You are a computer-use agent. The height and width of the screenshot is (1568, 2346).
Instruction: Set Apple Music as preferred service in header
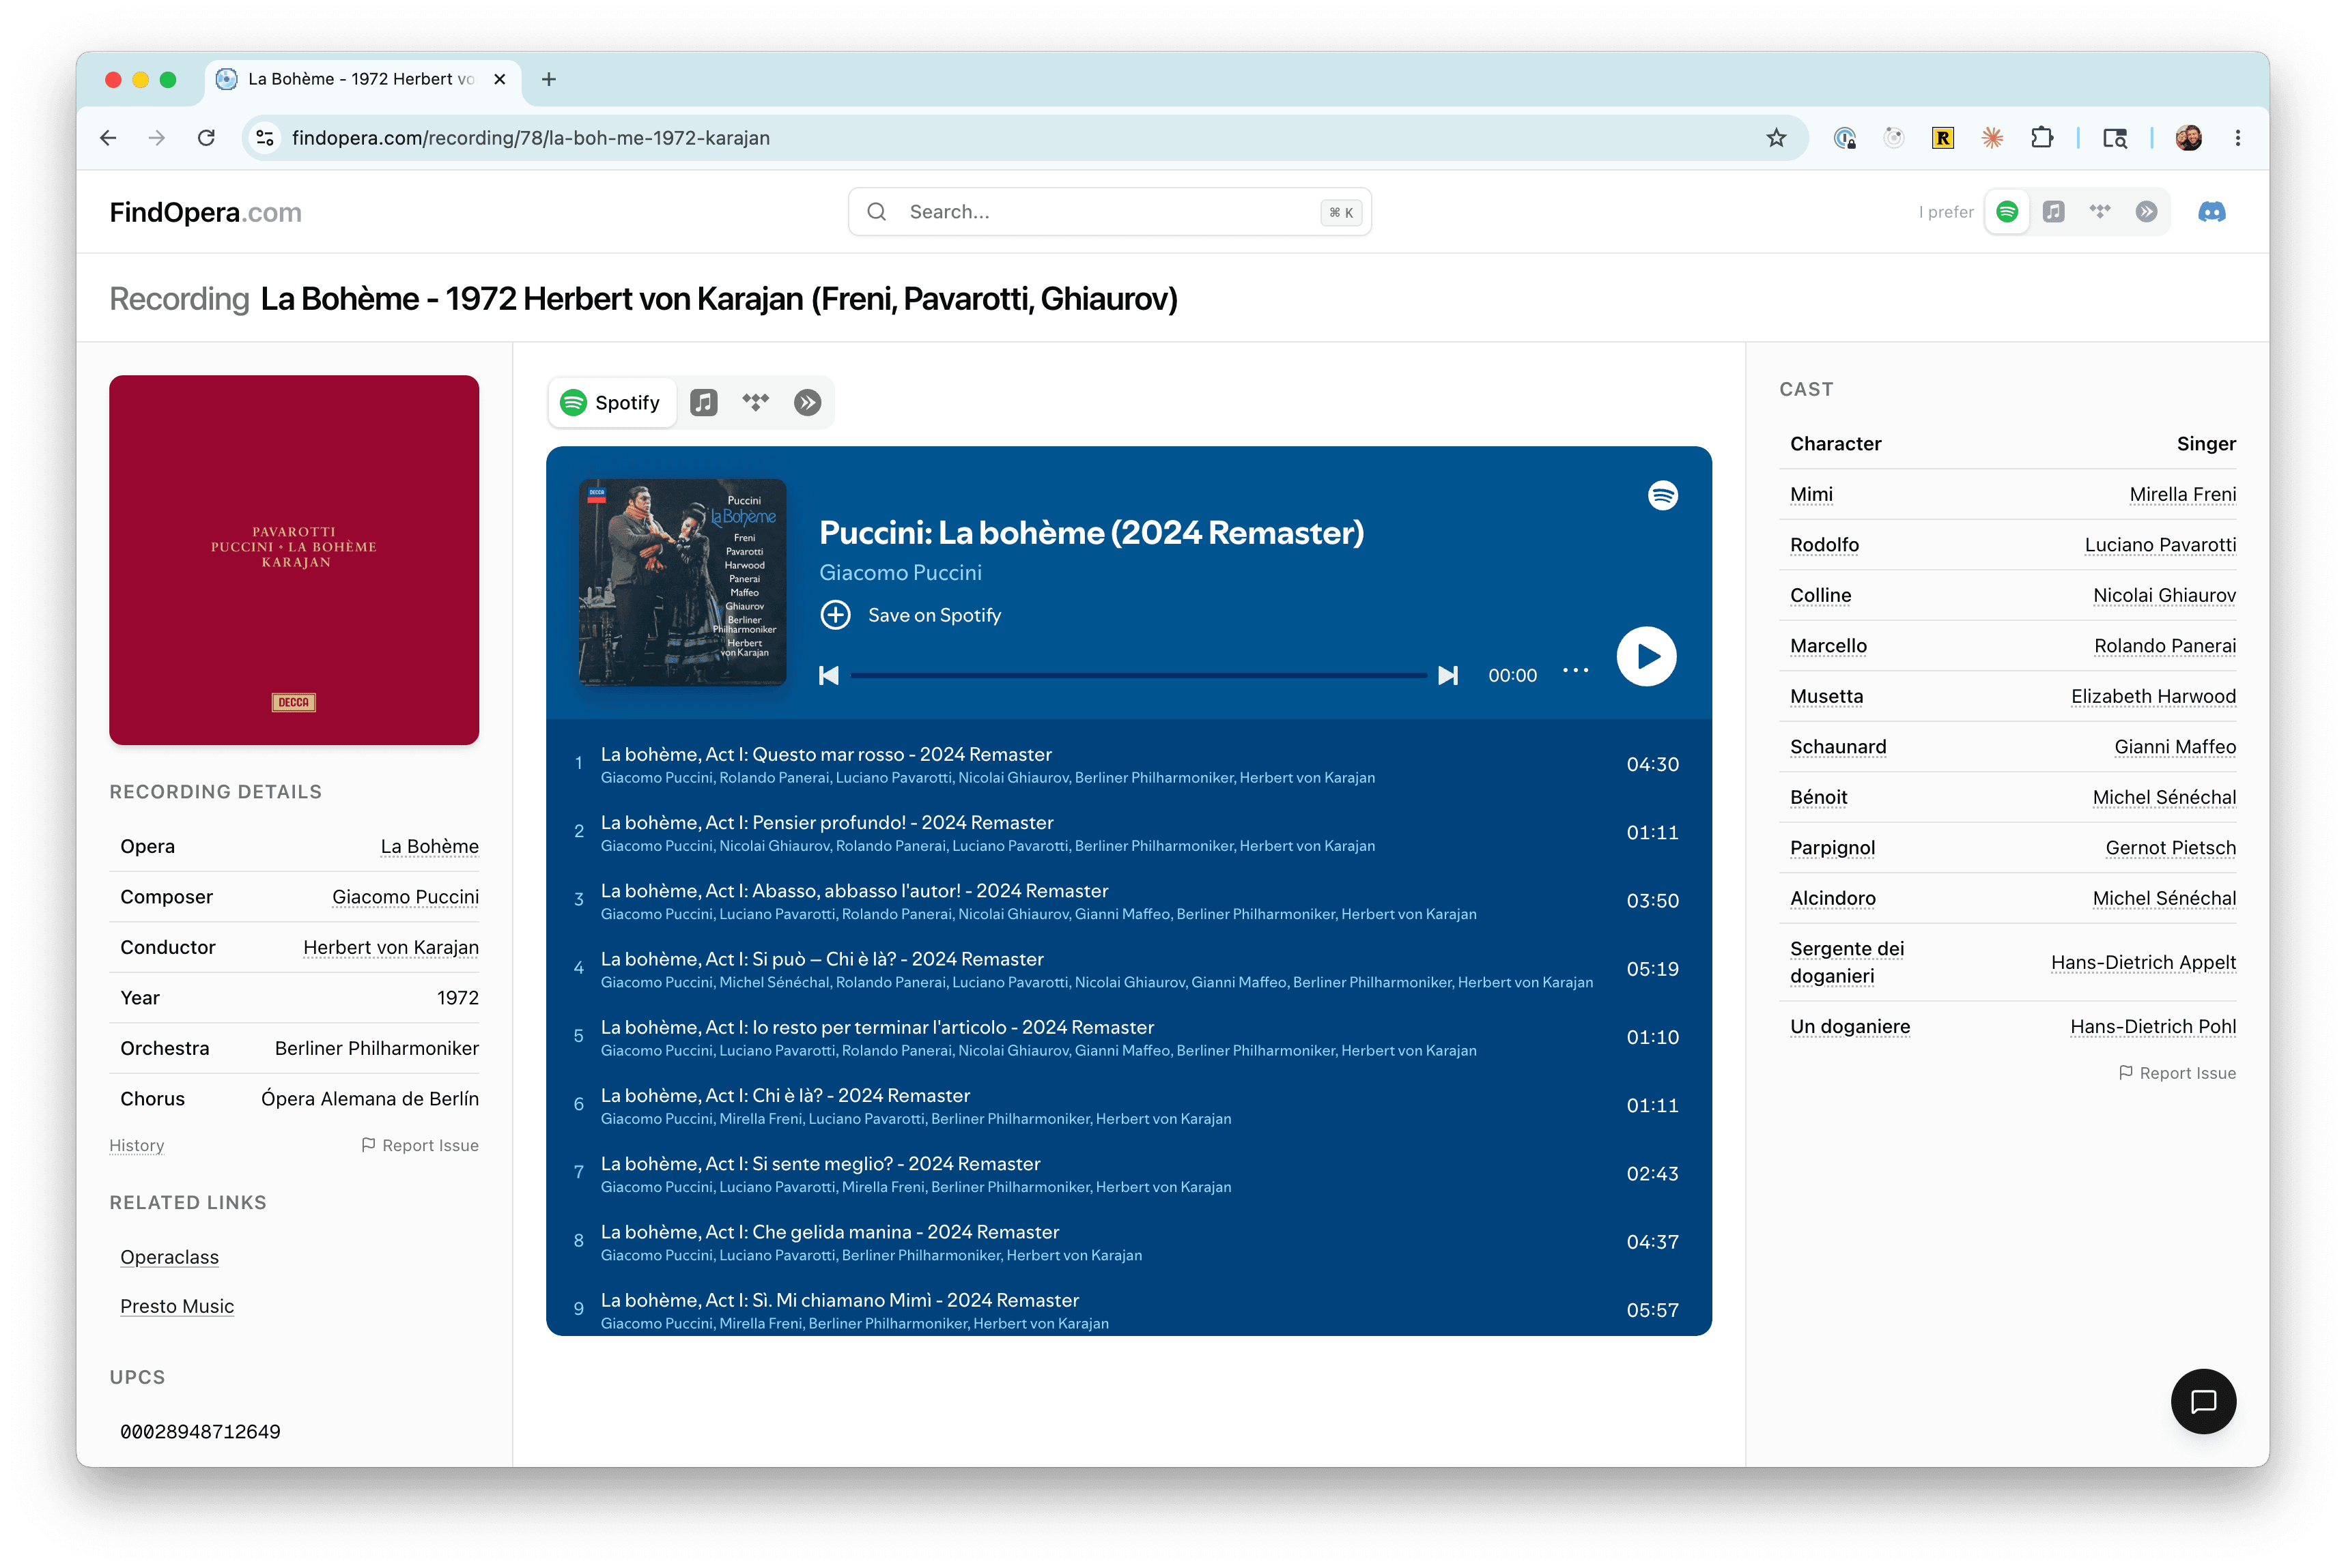tap(2053, 212)
